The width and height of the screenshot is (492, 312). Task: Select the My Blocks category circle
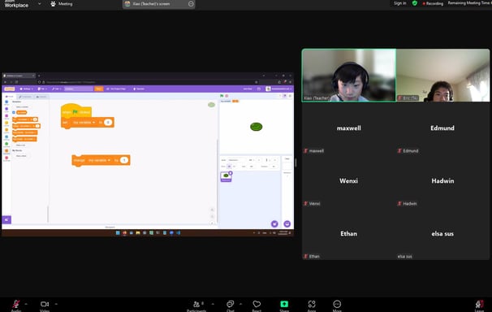[x=6, y=158]
